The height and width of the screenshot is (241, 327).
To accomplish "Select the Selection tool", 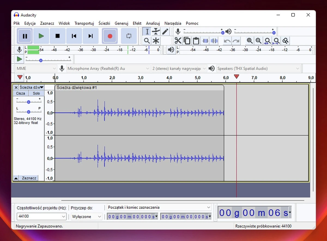I will click(x=147, y=31).
